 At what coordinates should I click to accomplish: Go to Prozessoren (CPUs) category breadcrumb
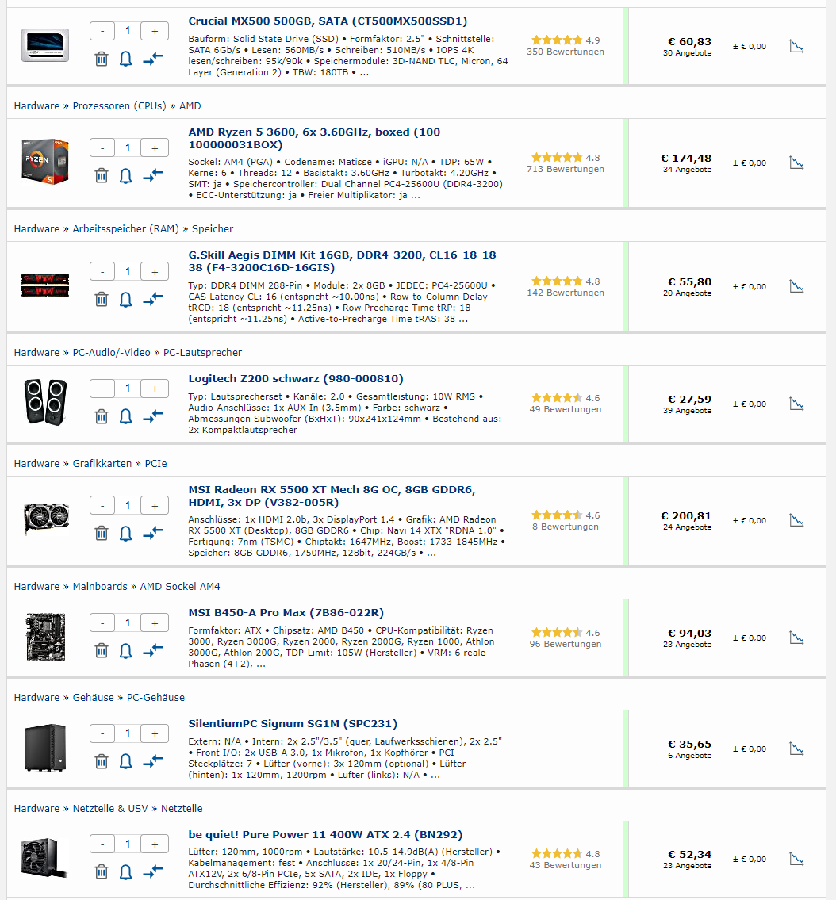point(120,106)
